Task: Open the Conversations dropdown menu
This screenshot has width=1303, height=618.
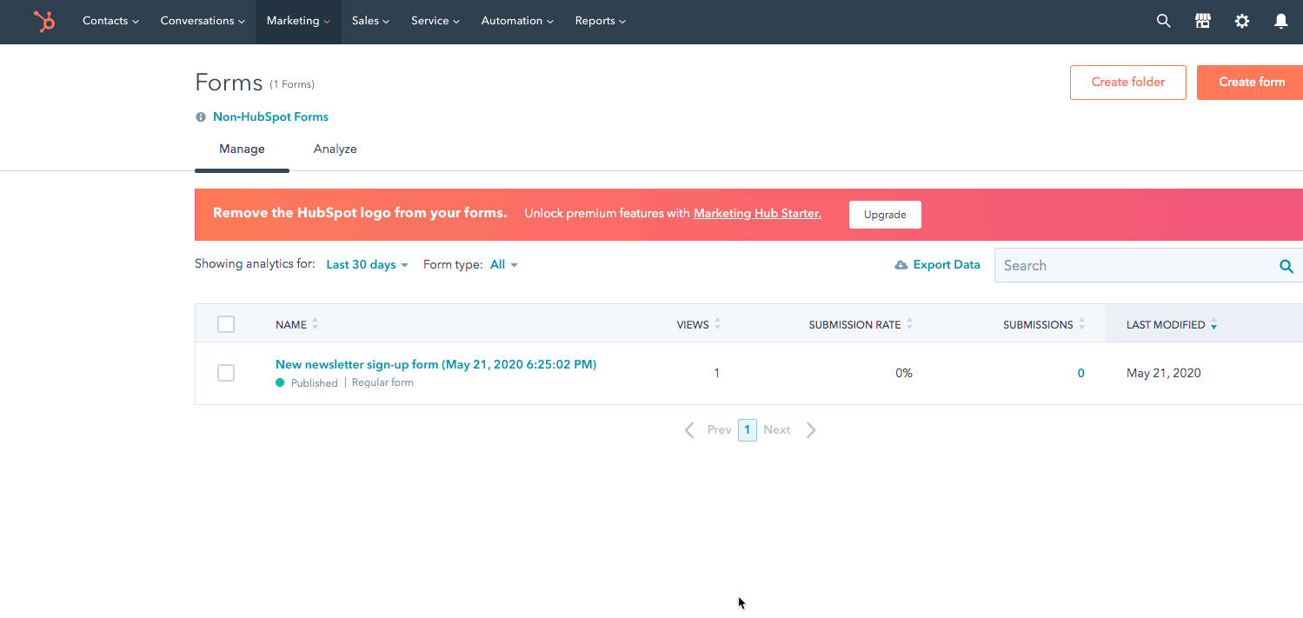Action: point(203,21)
